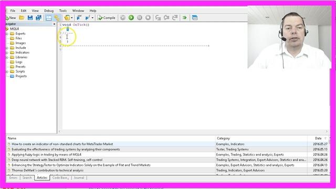Select the MQL4 root node

pos(14,29)
